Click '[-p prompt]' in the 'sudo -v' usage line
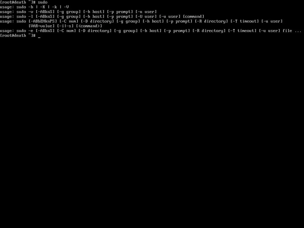 coord(120,12)
